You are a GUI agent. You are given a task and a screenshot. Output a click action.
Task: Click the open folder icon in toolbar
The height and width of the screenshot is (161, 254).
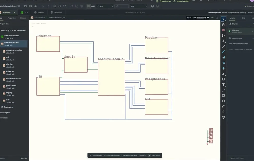pos(25,6)
